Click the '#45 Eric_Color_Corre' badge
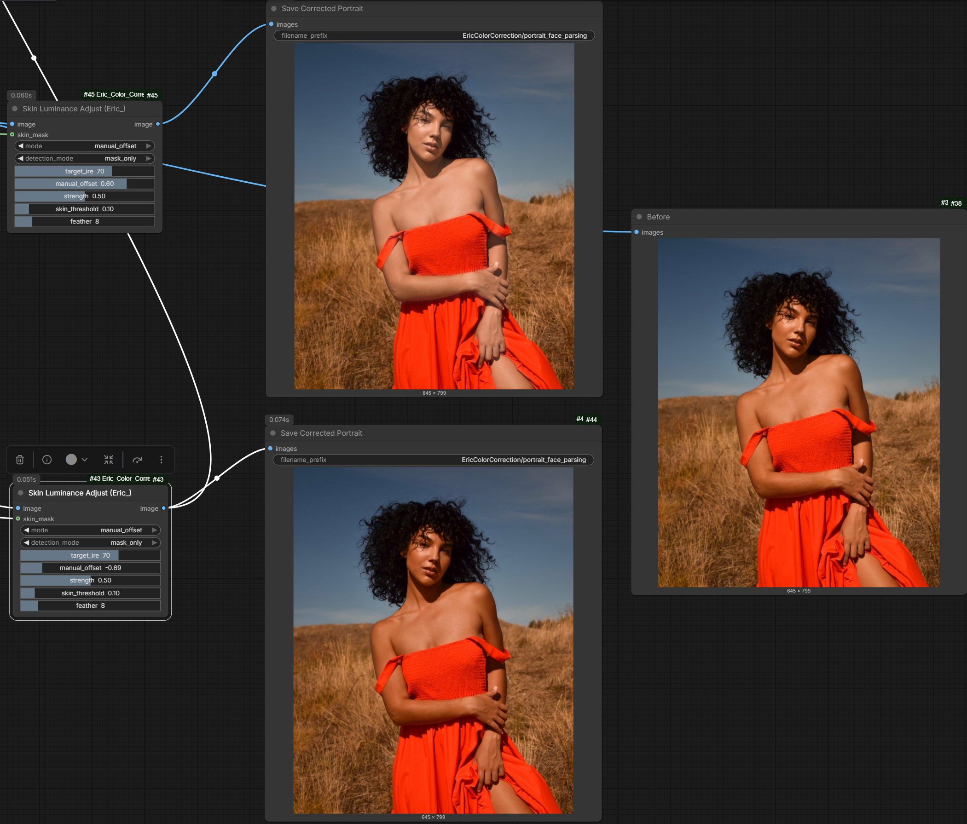Viewport: 967px width, 824px height. click(114, 95)
